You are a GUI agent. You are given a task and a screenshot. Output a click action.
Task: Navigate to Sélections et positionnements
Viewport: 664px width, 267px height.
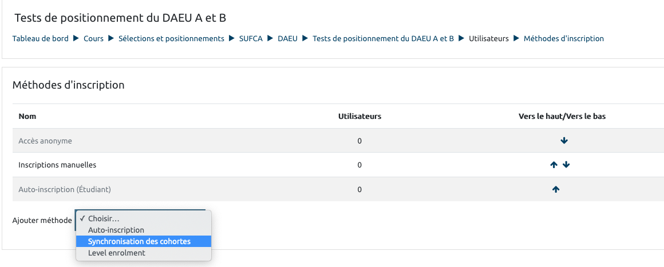click(171, 39)
